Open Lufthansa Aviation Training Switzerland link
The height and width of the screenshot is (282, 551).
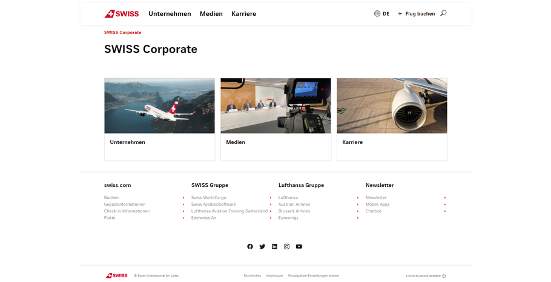click(229, 211)
